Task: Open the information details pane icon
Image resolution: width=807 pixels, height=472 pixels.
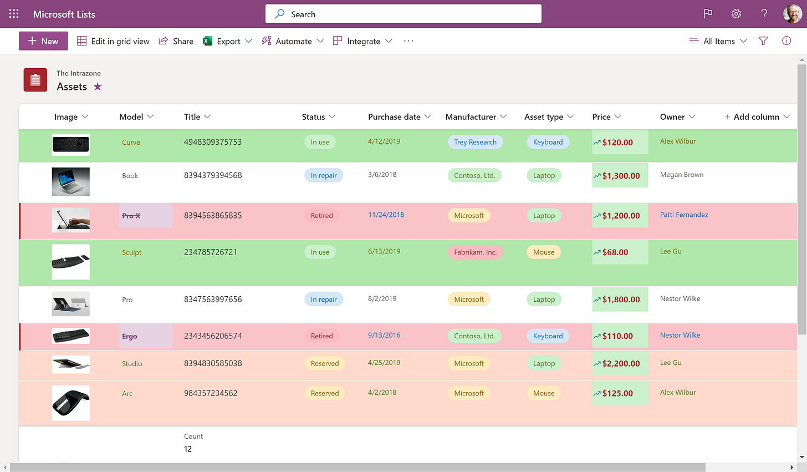Action: (x=786, y=40)
